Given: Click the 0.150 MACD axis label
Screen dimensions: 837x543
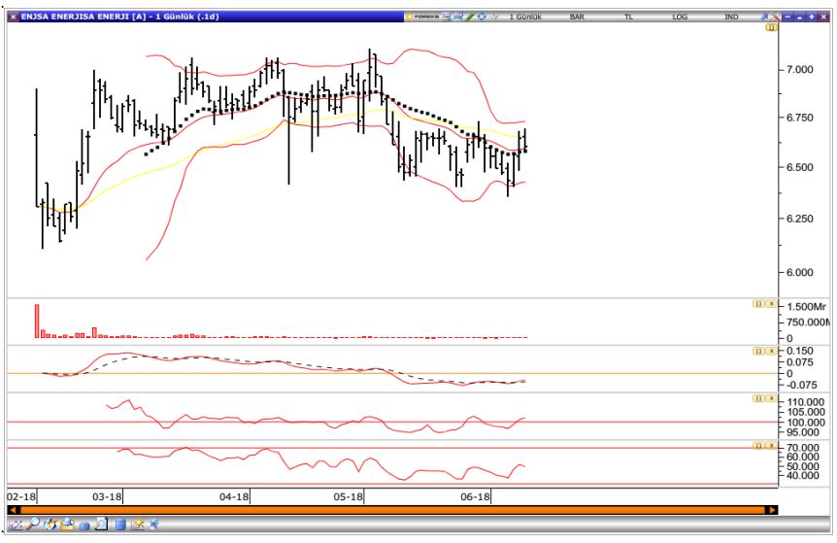Looking at the screenshot, I should coord(800,351).
